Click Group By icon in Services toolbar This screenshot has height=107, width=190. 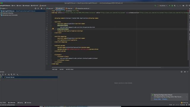(x=9, y=75)
